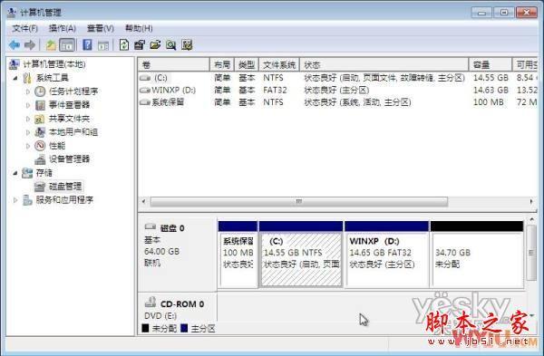Click the 磁盘 0 disk icon

151,227
